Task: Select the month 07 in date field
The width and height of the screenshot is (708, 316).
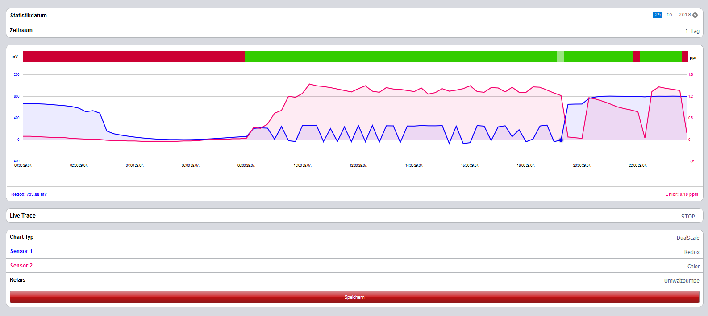Action: click(x=670, y=15)
